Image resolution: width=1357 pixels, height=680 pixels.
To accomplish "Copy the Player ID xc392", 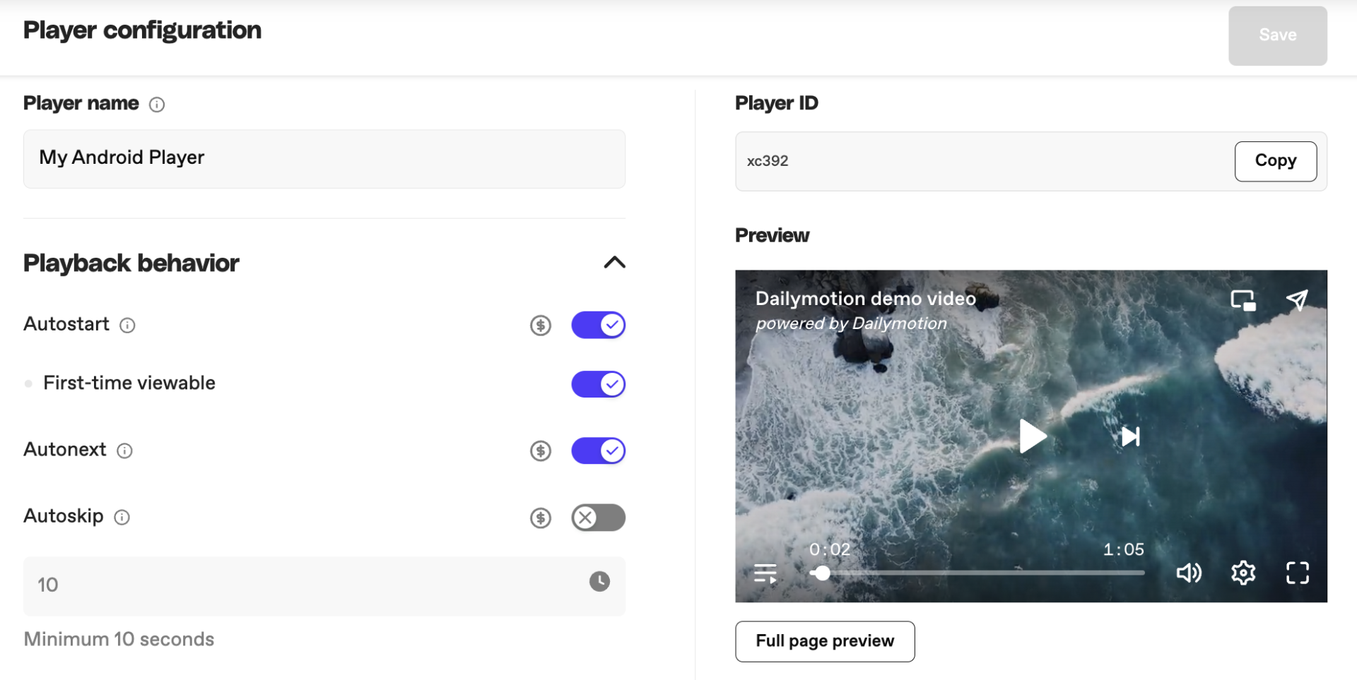I will (x=1275, y=161).
